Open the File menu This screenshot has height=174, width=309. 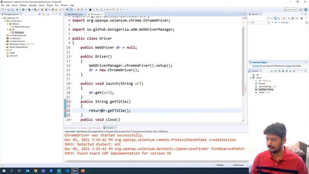click(2, 5)
